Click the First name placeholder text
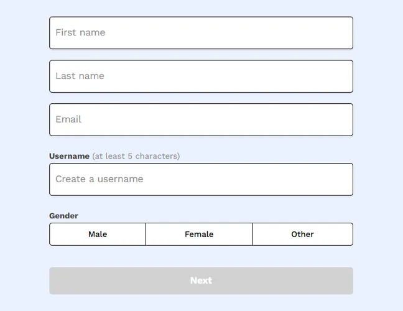403x311 pixels. pyautogui.click(x=80, y=32)
